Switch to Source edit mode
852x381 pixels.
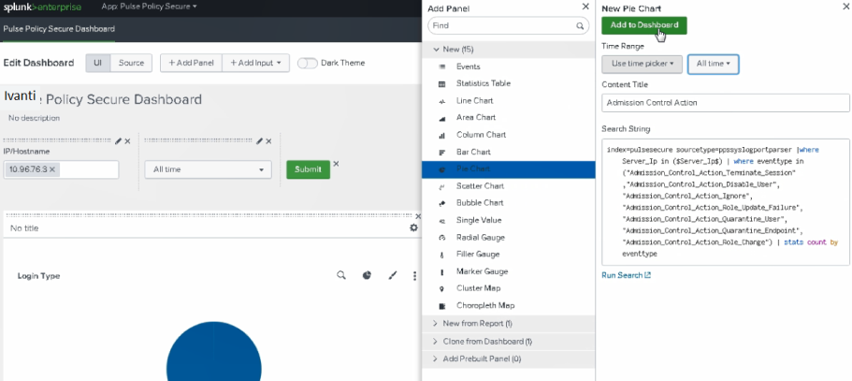pos(131,63)
